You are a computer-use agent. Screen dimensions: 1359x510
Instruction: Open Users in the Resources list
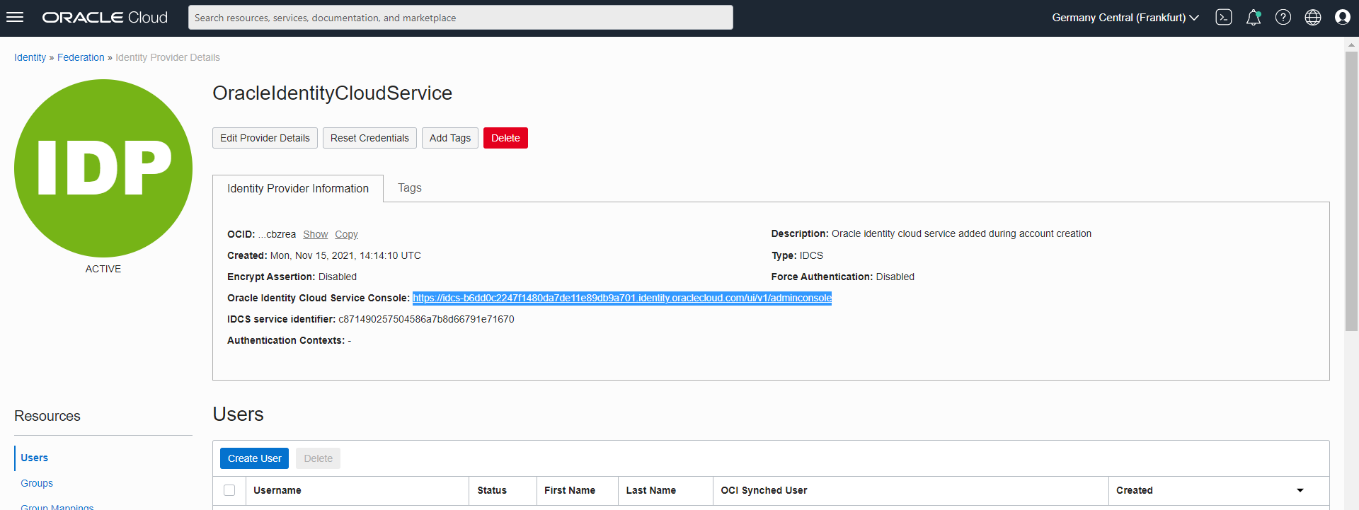point(35,458)
